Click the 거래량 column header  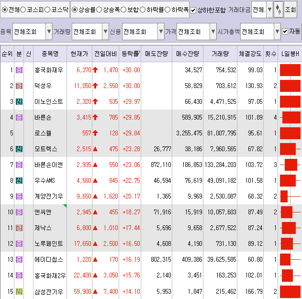coord(220,54)
